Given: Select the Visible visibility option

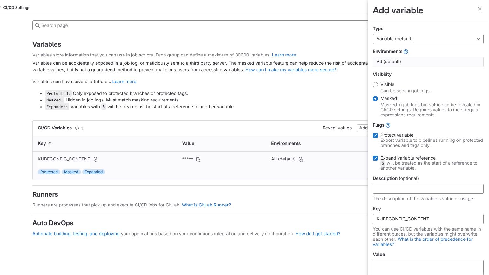Looking at the screenshot, I should coord(375,85).
